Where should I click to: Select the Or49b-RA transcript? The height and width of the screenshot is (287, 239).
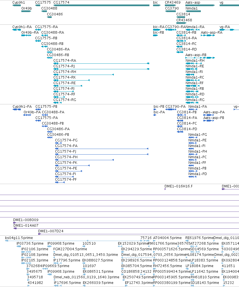[x=30, y=33]
